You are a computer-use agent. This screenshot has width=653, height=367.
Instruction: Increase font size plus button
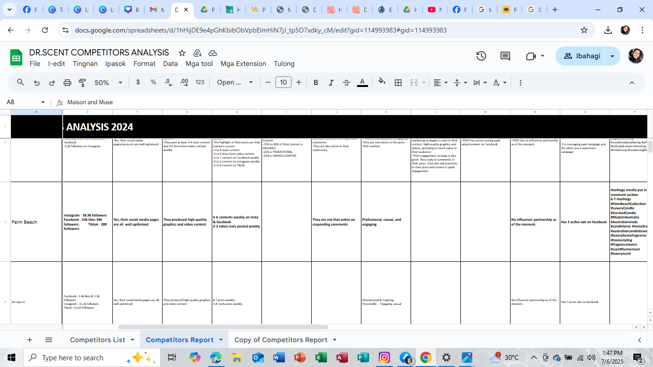tap(299, 82)
